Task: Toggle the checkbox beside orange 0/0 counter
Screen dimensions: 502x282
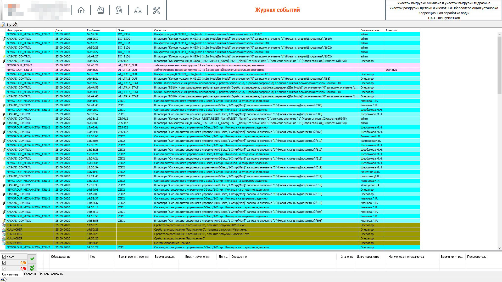Action: click(4, 263)
